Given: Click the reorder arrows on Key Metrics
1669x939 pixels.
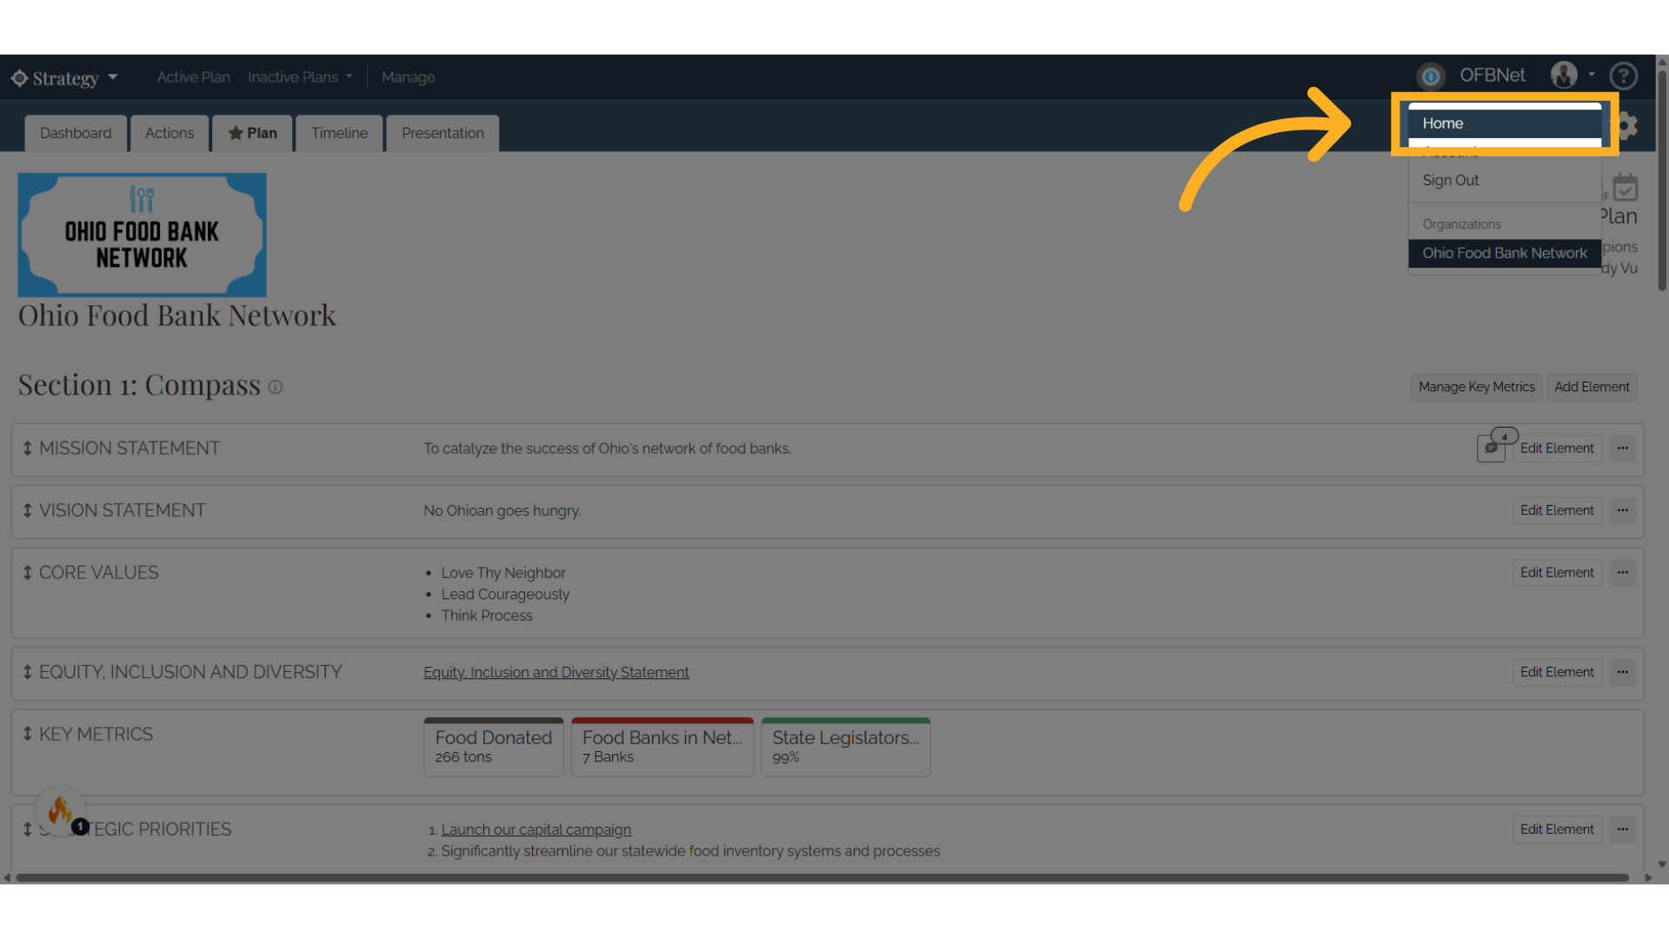Looking at the screenshot, I should (27, 734).
